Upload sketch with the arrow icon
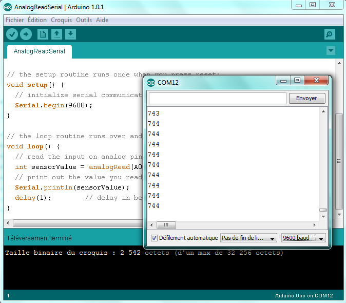This screenshot has width=346, height=303. click(x=26, y=34)
